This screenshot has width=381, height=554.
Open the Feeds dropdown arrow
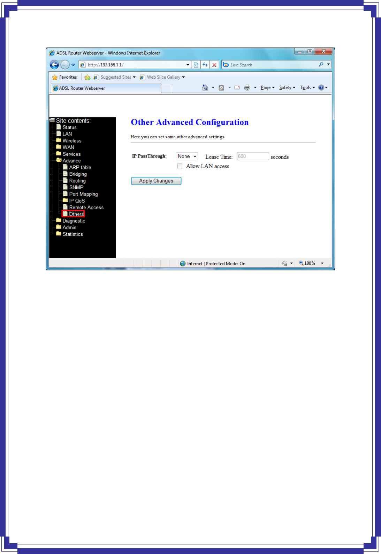click(x=229, y=88)
